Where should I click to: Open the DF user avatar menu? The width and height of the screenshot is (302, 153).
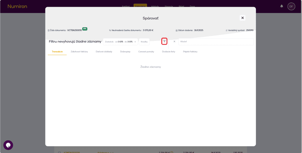[291, 6]
